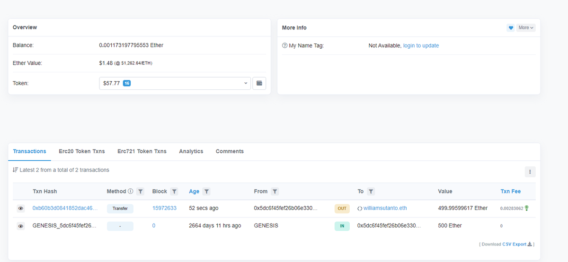Click the green lightbulb gas icon by Txn Fee
This screenshot has height=262, width=568.
click(527, 208)
